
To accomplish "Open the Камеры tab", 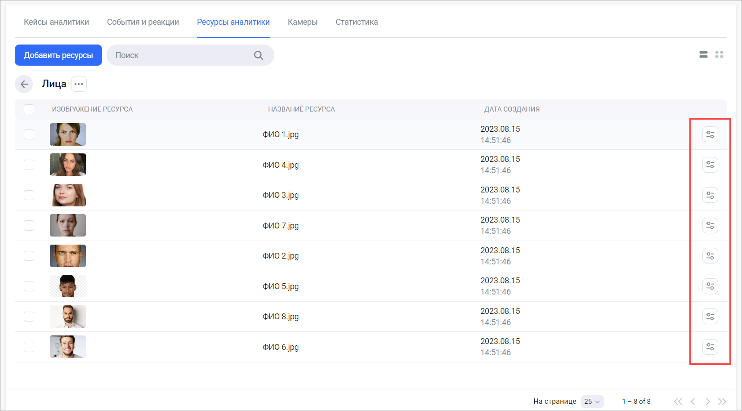I will point(303,22).
